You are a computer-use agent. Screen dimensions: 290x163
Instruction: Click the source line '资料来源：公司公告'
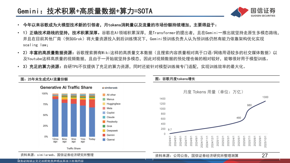[197, 156]
